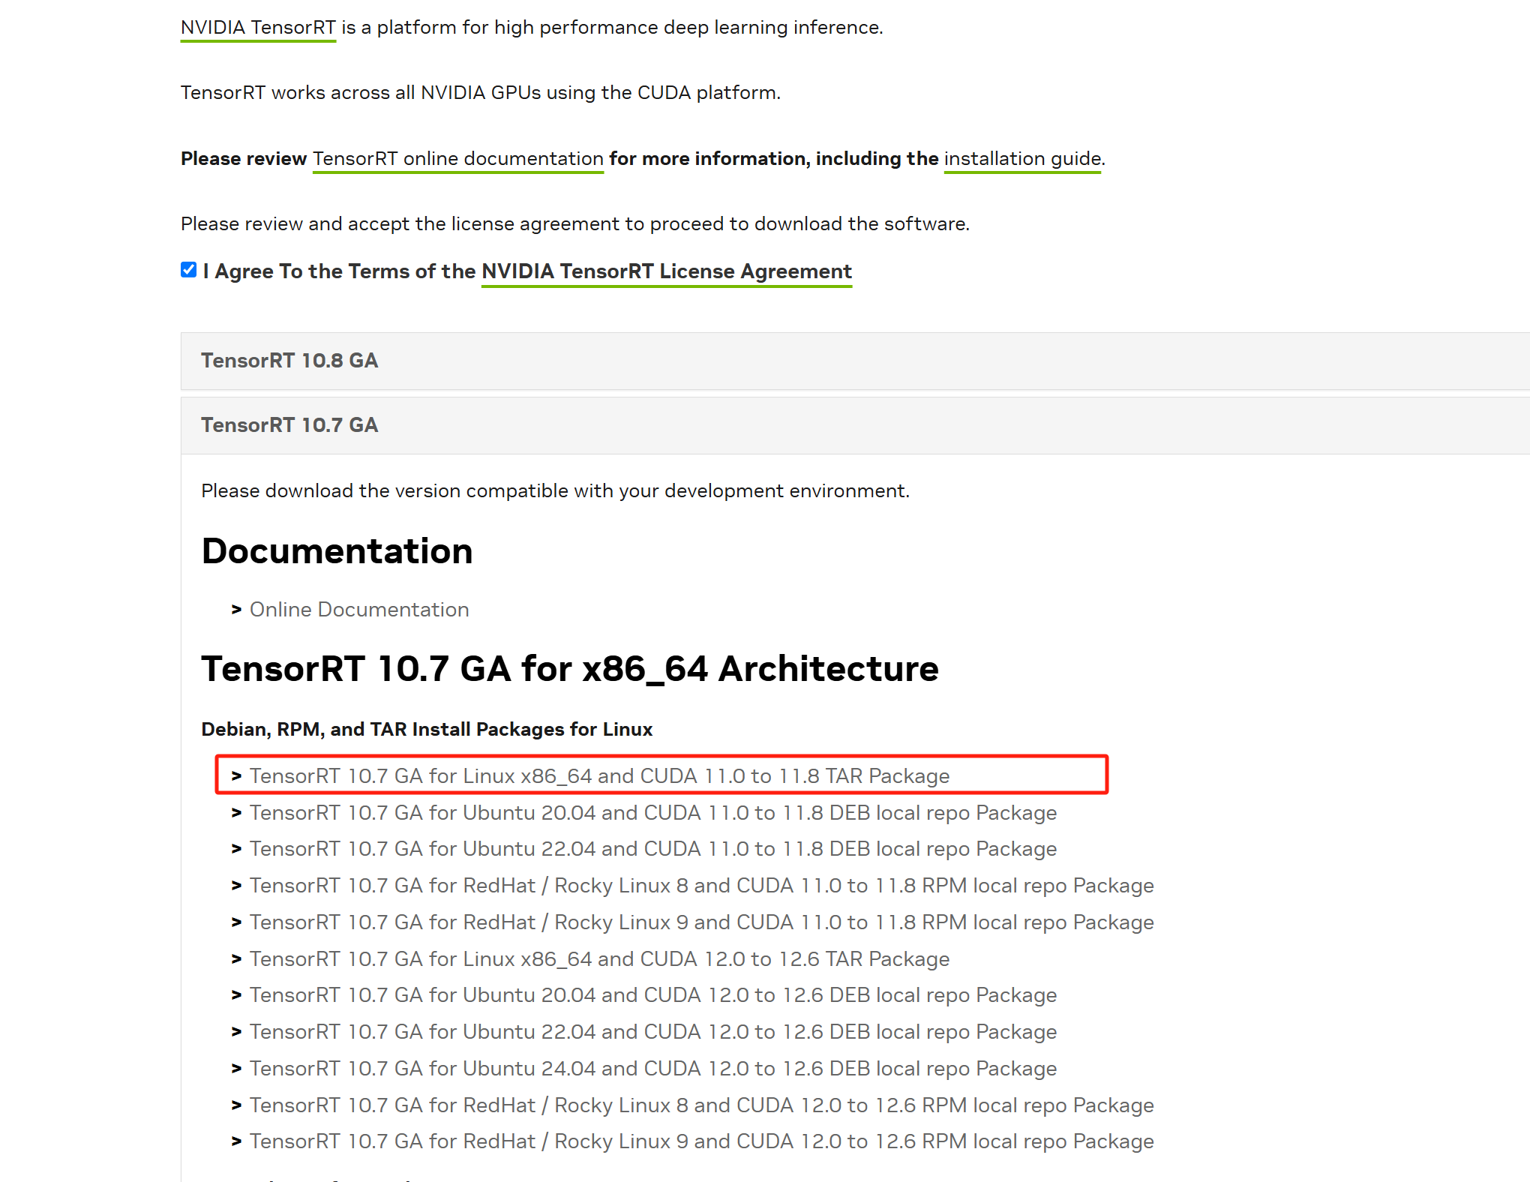Download Ubuntu 22.04 CUDA 12.0-12.6 DEB package
The width and height of the screenshot is (1530, 1182).
tap(652, 1032)
